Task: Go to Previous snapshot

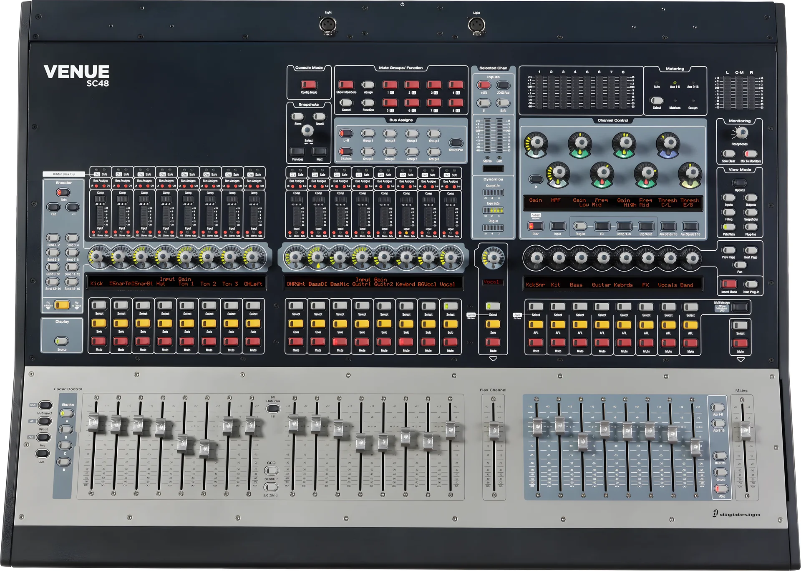Action: click(297, 151)
